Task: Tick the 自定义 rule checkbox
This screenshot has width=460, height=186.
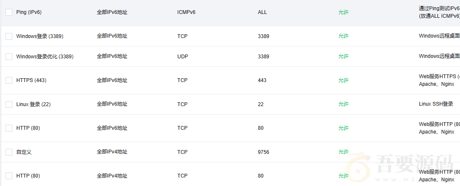Action: coord(9,152)
